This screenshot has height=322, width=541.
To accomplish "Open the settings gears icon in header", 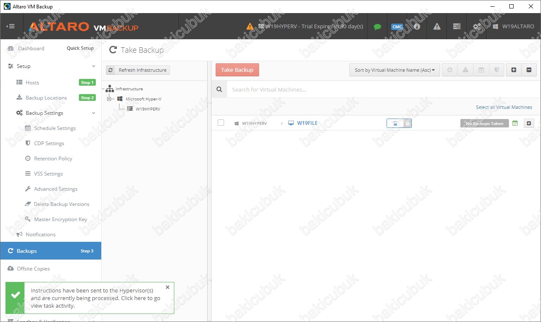I will pos(476,26).
